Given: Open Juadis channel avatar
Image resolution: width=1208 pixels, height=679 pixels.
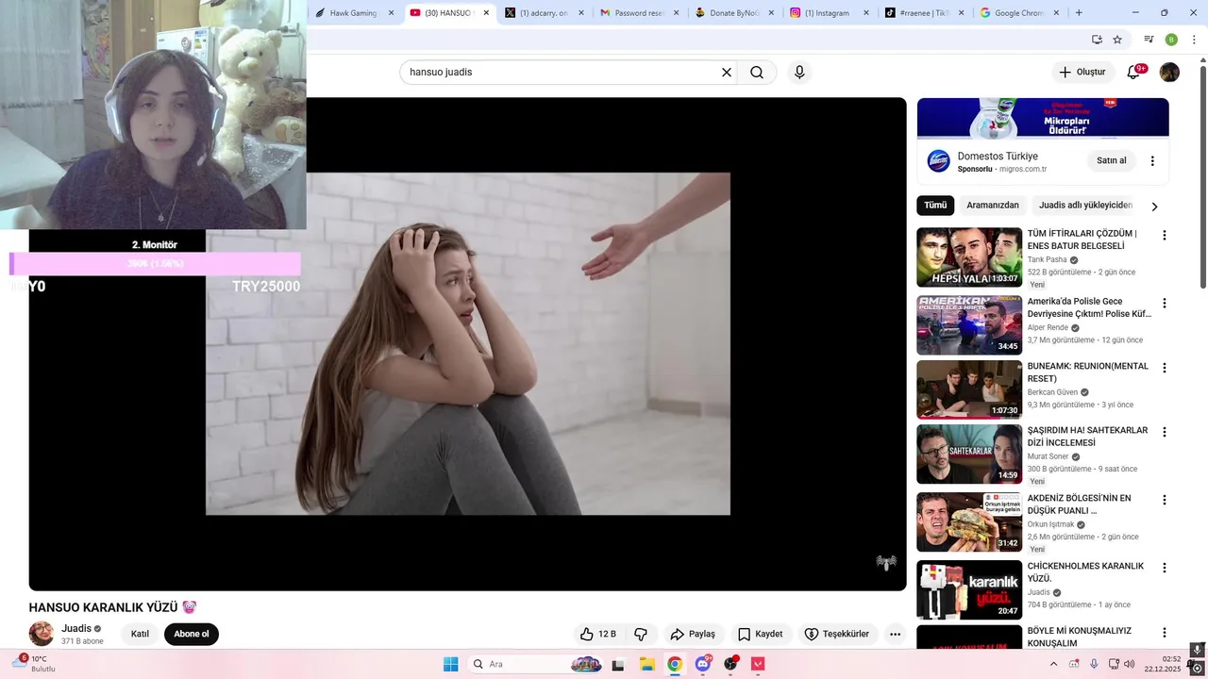Looking at the screenshot, I should tap(42, 634).
